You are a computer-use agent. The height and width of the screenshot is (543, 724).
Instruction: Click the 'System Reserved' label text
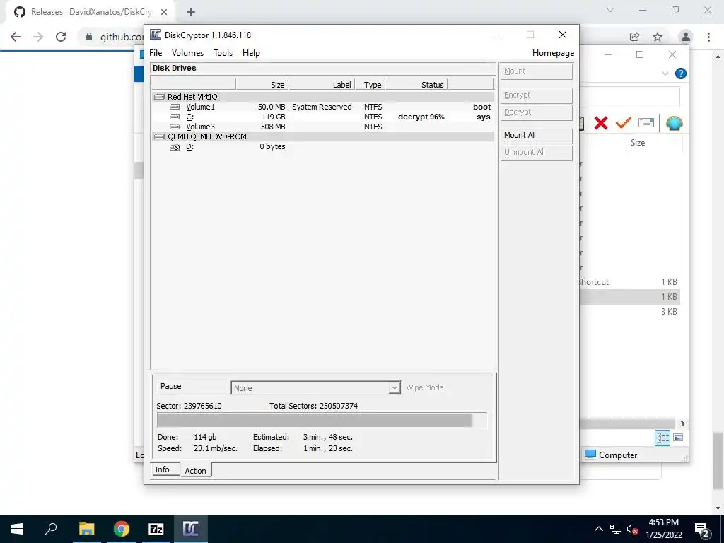[x=322, y=107]
